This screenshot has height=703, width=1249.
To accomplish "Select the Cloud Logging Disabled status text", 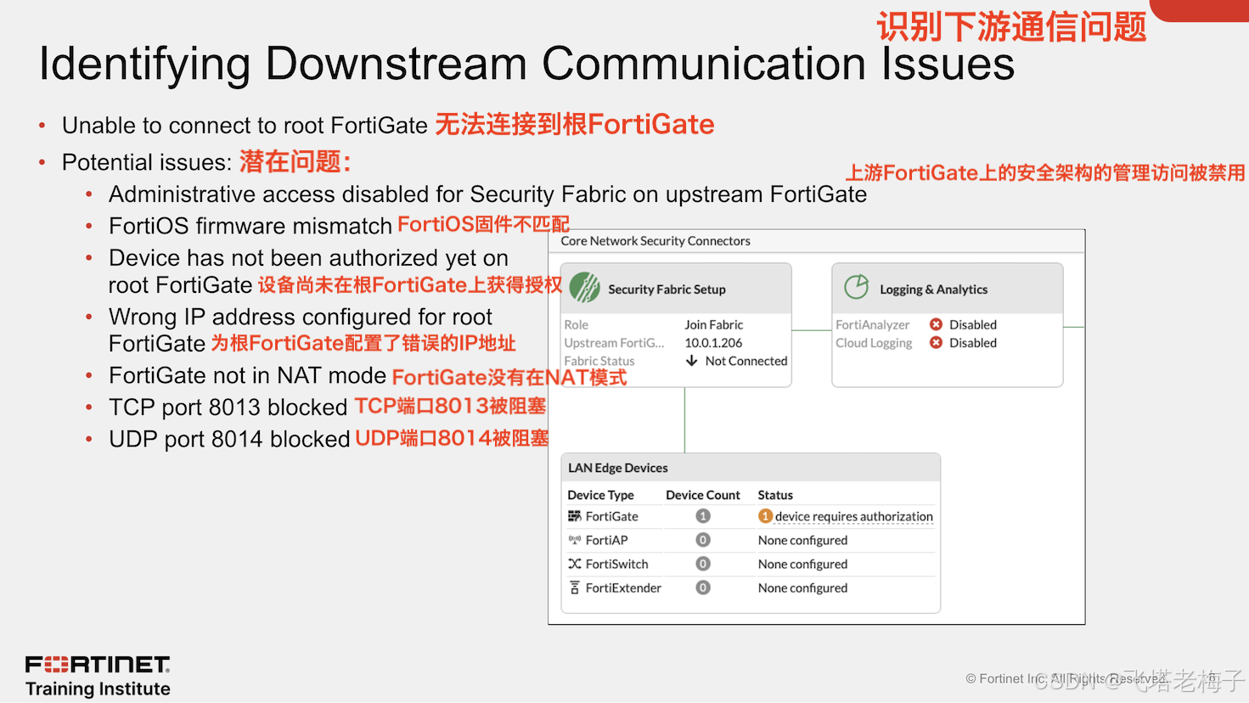I will click(973, 343).
